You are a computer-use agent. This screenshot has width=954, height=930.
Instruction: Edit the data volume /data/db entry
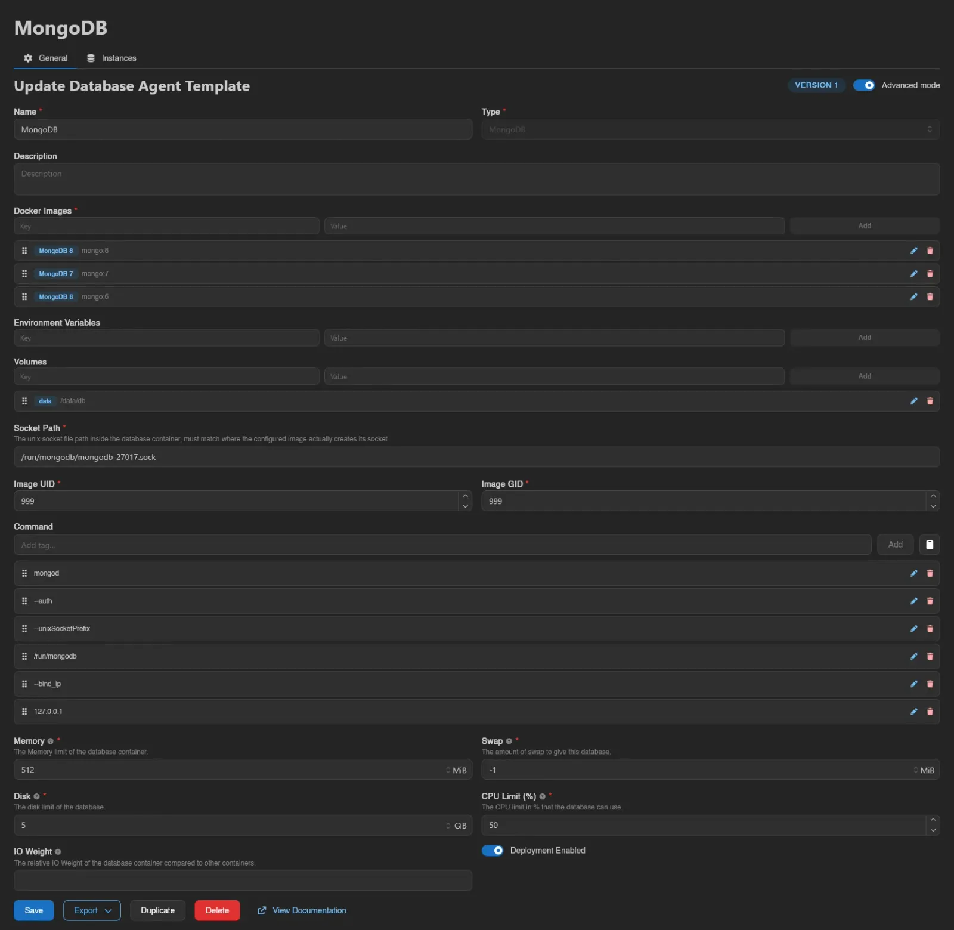pyautogui.click(x=913, y=401)
